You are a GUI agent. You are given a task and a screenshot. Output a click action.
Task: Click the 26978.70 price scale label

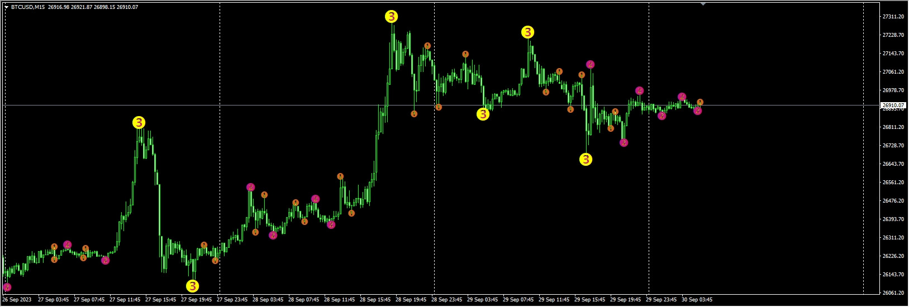(893, 90)
